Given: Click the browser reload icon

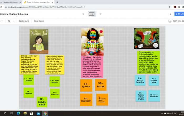Looking at the screenshot, I should pos(1,7).
